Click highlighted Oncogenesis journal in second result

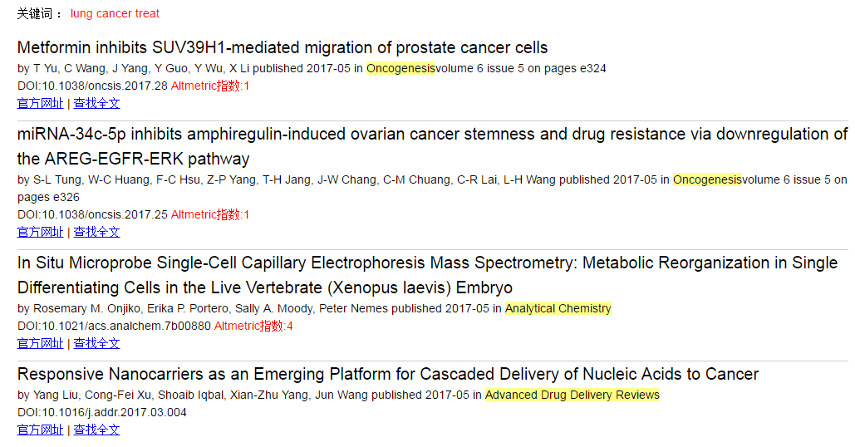click(x=707, y=179)
